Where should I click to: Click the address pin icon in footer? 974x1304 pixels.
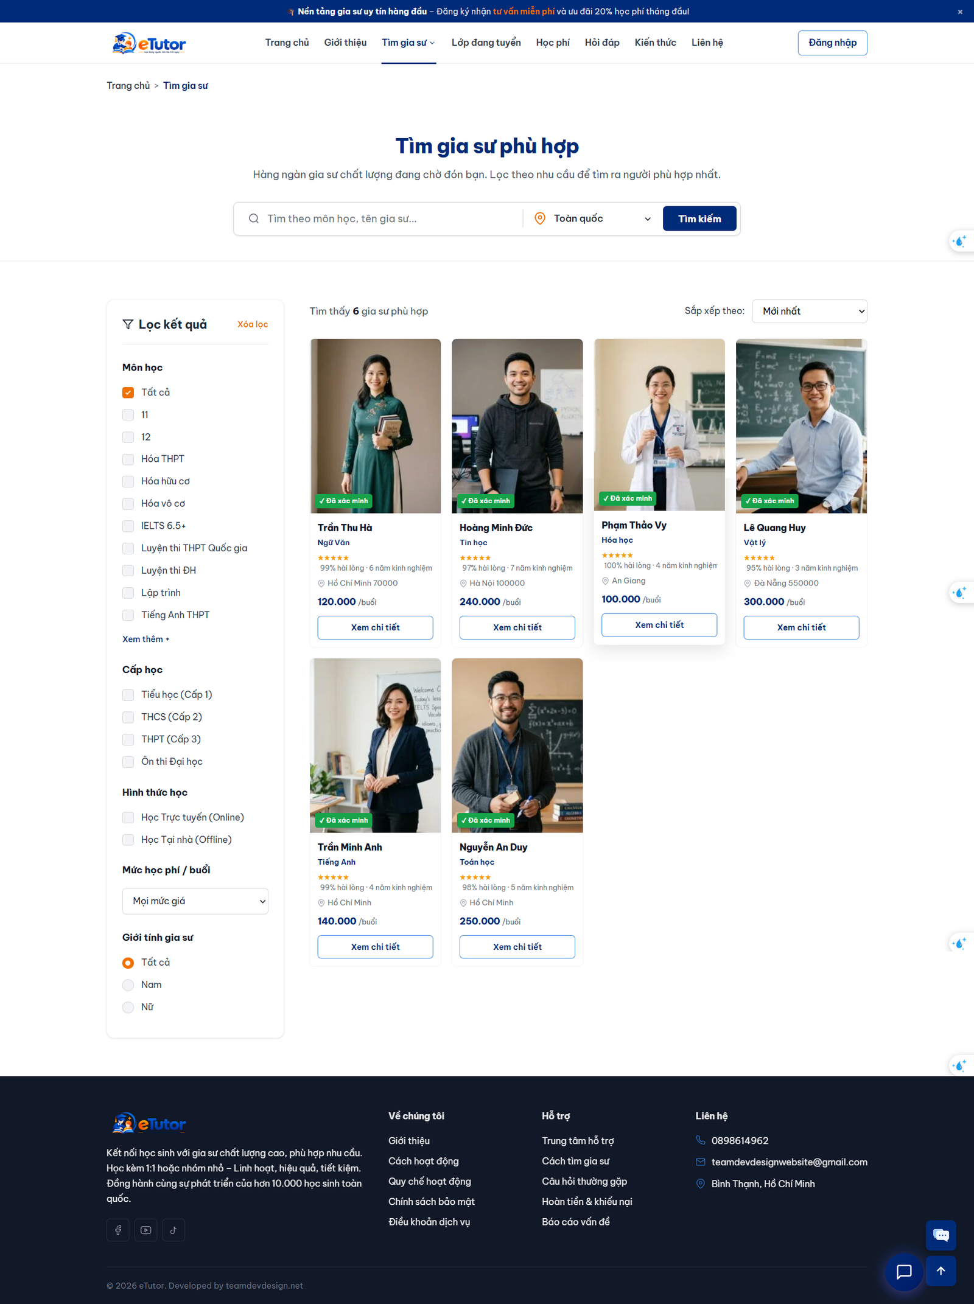click(701, 1184)
